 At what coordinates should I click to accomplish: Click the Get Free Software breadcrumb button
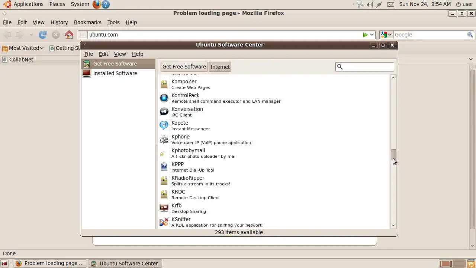pos(184,67)
